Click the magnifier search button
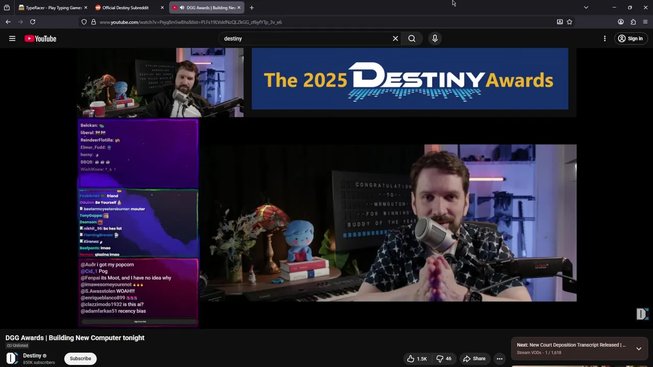 tap(412, 38)
